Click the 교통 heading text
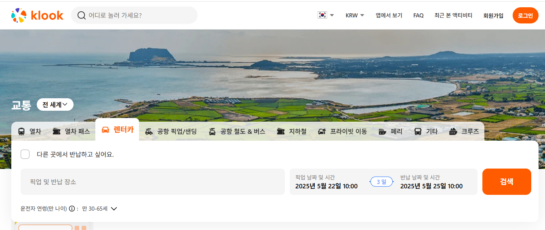The width and height of the screenshot is (545, 230). click(21, 106)
